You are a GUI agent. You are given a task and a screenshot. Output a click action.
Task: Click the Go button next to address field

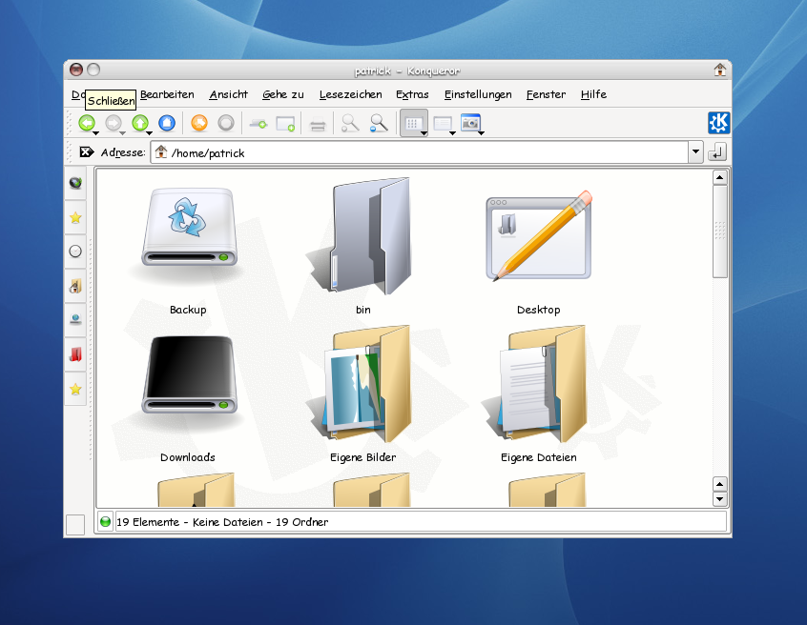point(717,152)
